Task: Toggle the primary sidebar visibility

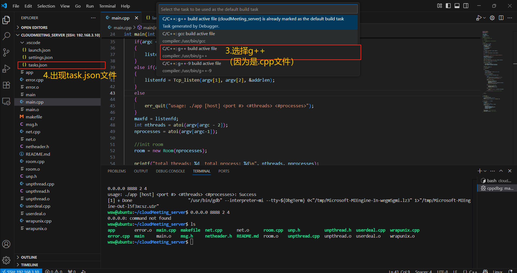Action: (x=448, y=6)
